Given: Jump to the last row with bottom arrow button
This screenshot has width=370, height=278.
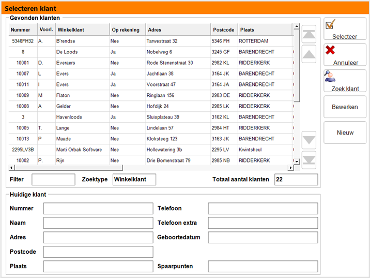Looking at the screenshot, I should [309, 160].
